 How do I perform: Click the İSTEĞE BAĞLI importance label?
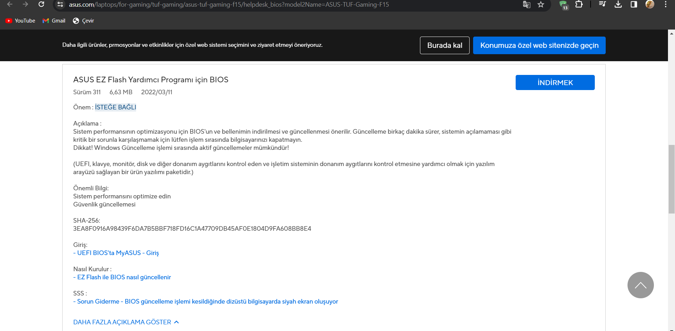115,107
